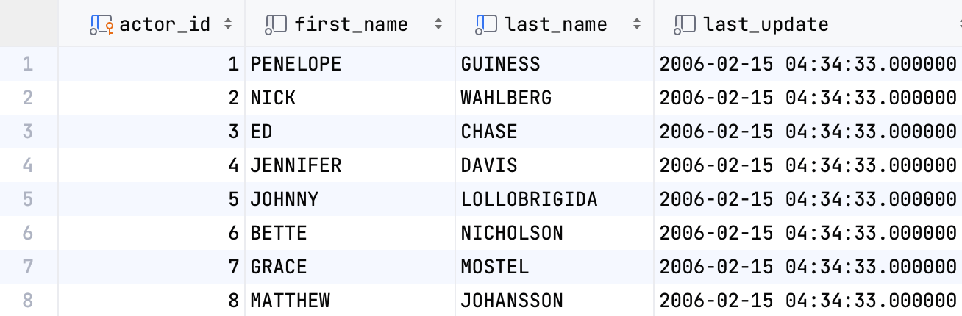This screenshot has width=962, height=316.
Task: Select row number 5 in gutter
Action: click(x=28, y=199)
